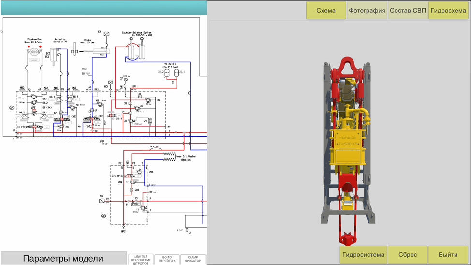The width and height of the screenshot is (471, 265).
Task: Click the Brake disc symbol
Action: pyautogui.click(x=75, y=50)
